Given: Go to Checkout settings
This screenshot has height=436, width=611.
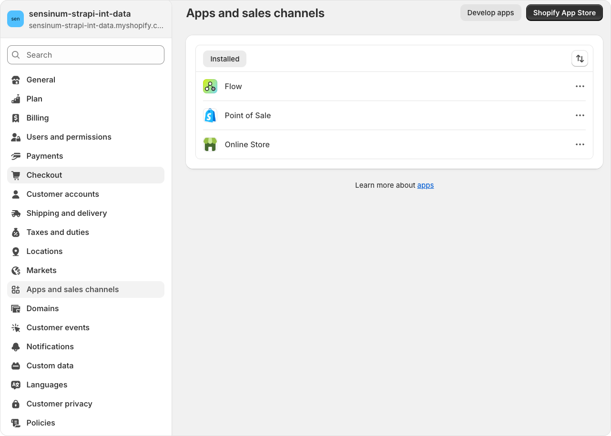Looking at the screenshot, I should (x=44, y=175).
